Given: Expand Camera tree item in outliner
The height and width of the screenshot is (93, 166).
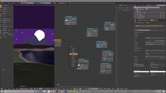Looking at the screenshot, I should click(135, 13).
